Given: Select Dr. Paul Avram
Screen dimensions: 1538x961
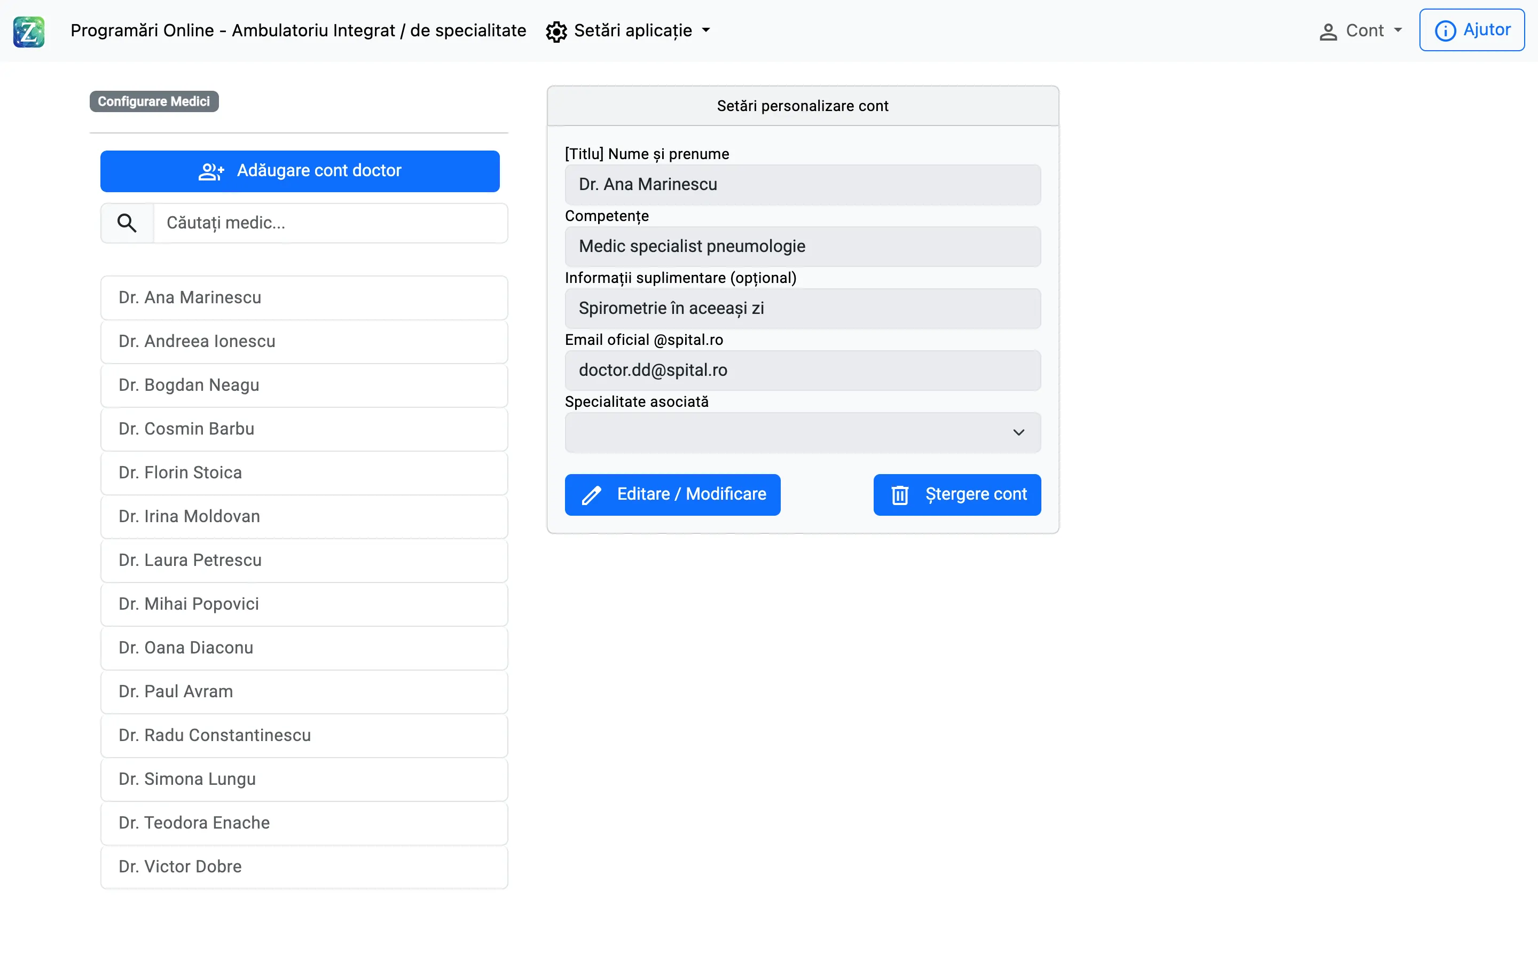Looking at the screenshot, I should tap(304, 692).
